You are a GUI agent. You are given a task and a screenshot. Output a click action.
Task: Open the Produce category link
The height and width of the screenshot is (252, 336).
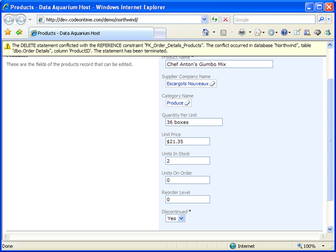click(x=175, y=103)
